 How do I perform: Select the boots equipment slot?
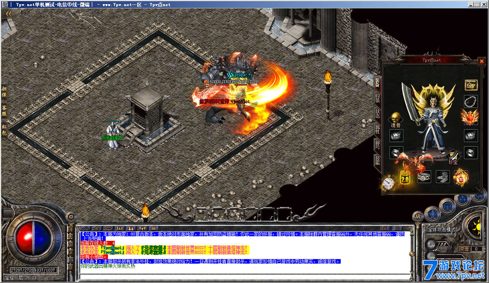coord(442,177)
